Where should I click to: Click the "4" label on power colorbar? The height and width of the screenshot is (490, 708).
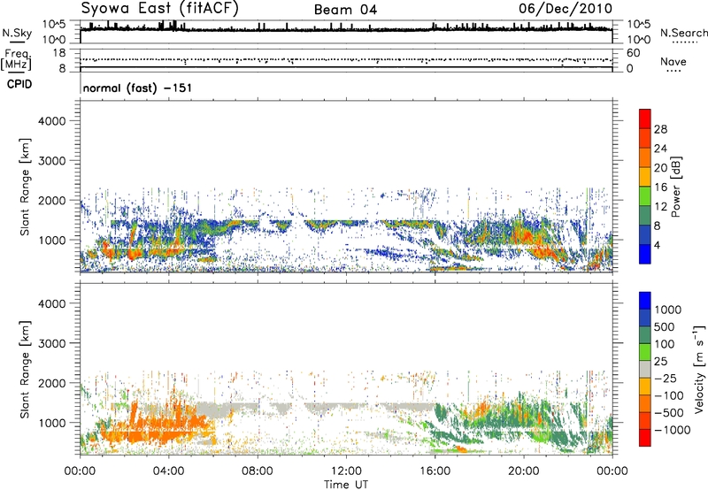pyautogui.click(x=658, y=245)
